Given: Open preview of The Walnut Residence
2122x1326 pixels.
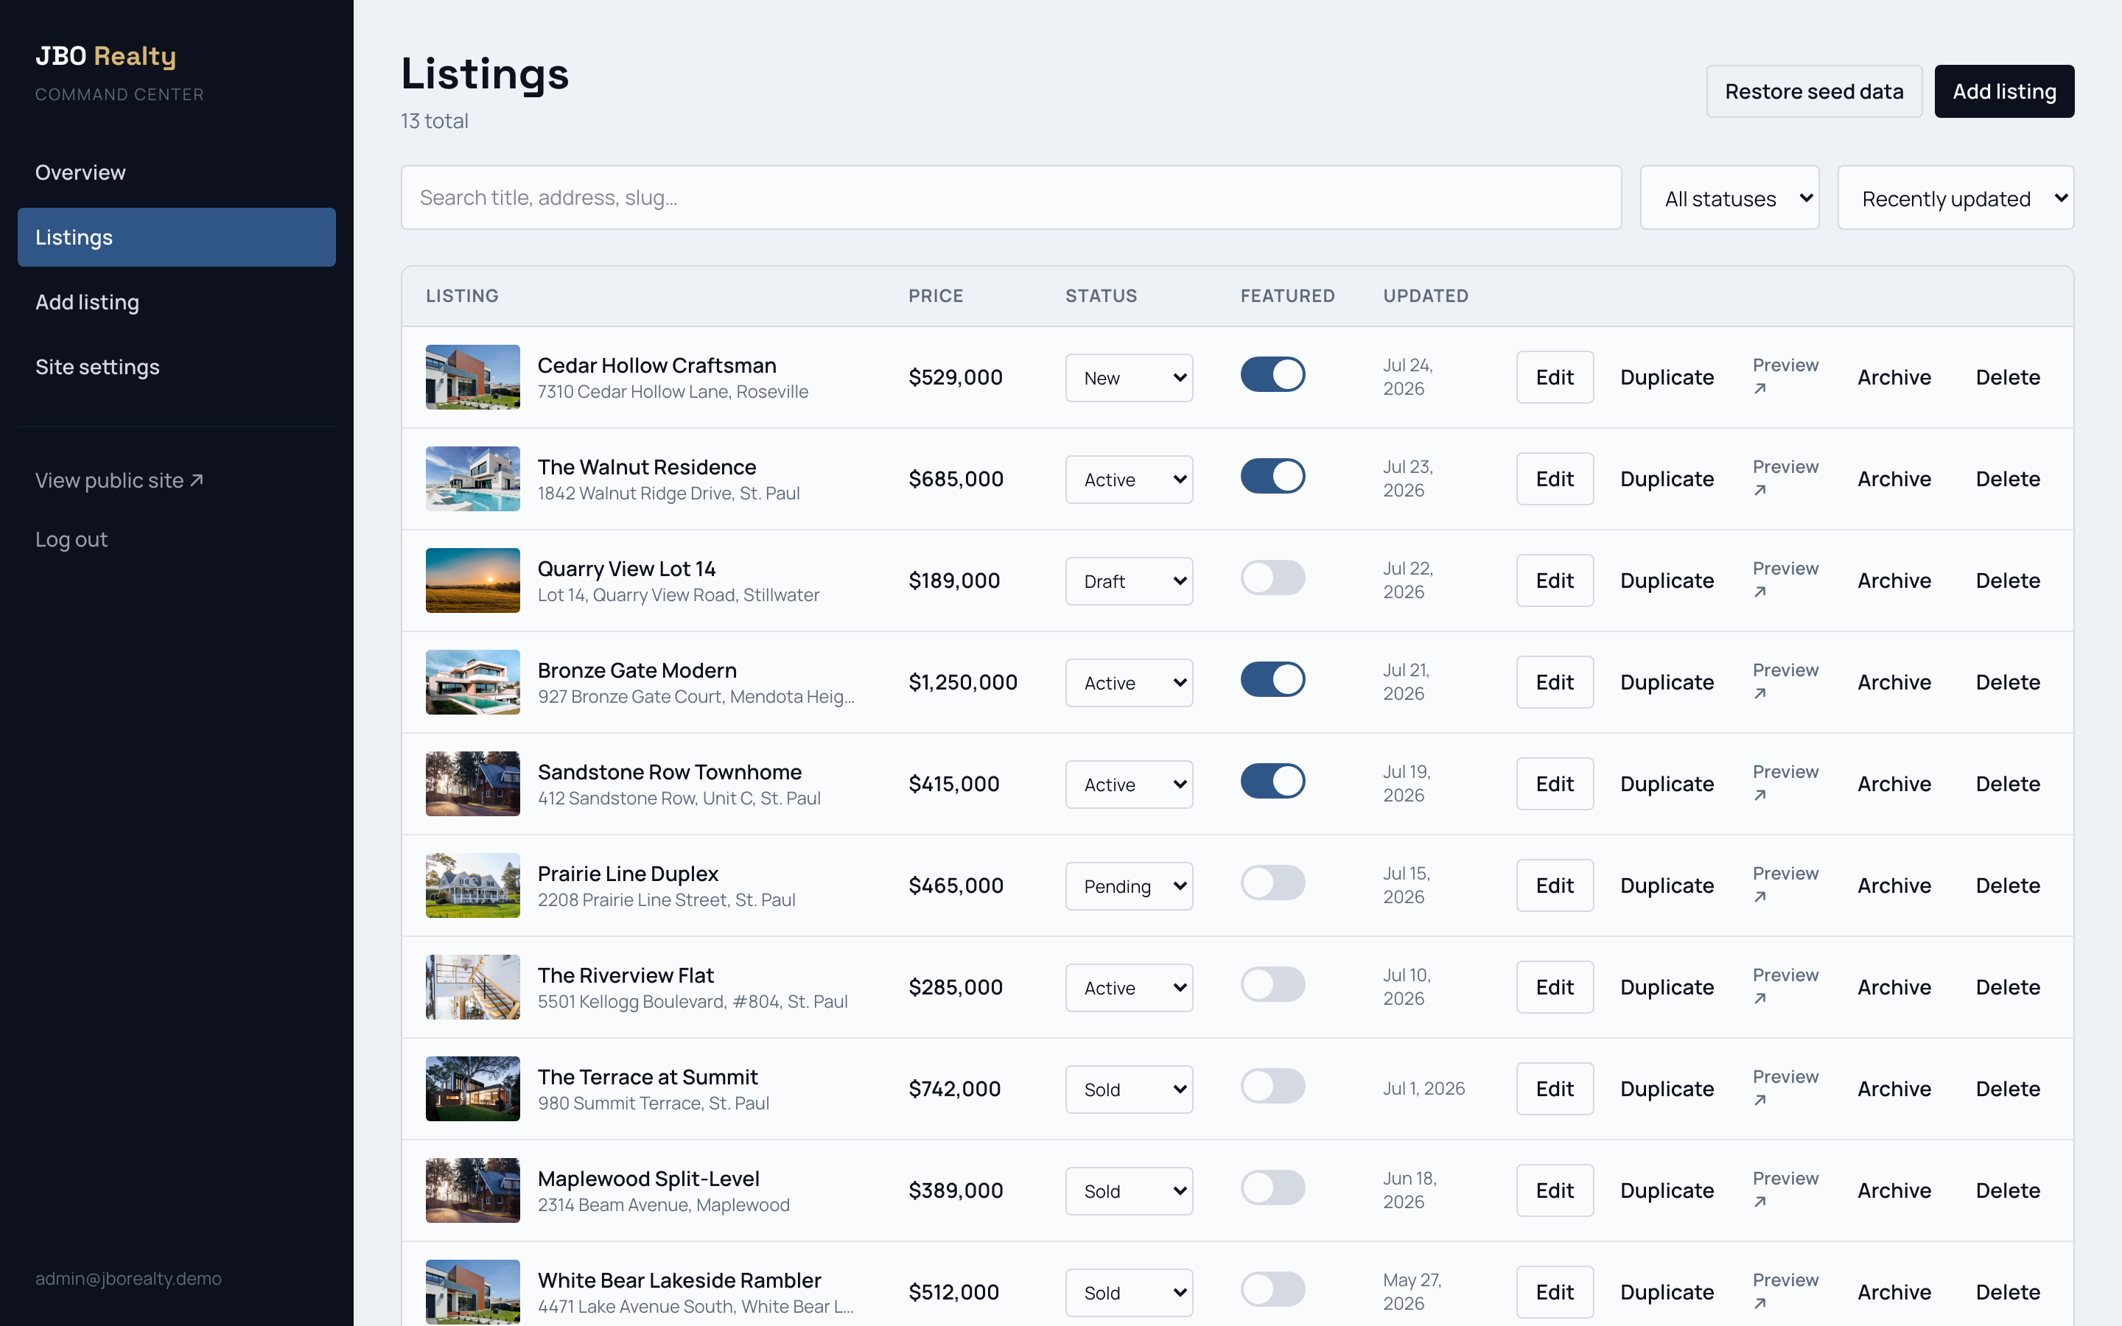Looking at the screenshot, I should coord(1785,478).
